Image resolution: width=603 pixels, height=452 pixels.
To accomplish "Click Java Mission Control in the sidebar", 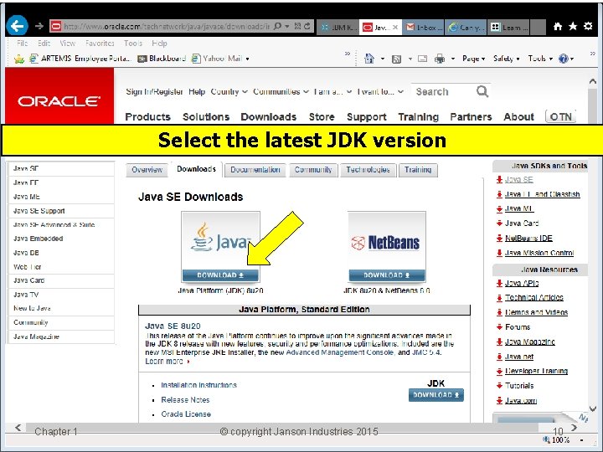I will [x=539, y=253].
